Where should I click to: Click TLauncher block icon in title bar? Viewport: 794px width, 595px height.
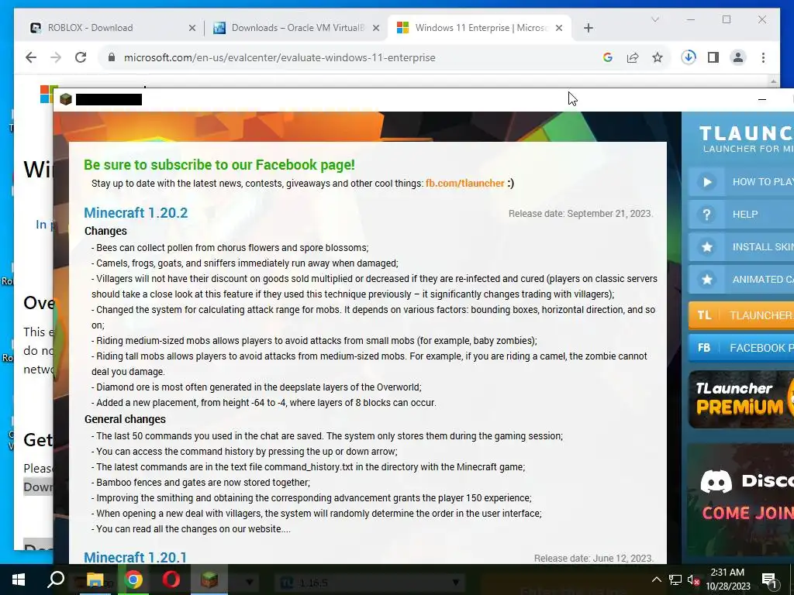pyautogui.click(x=65, y=99)
